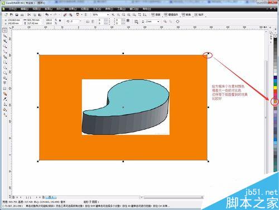Open the Effects menu (效果)
Image resolution: width=279 pixels, height=210 pixels.
[x=73, y=9]
